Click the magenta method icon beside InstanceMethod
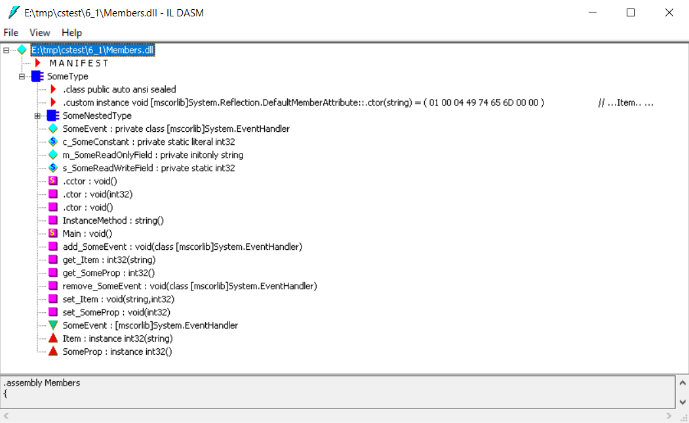 click(53, 221)
